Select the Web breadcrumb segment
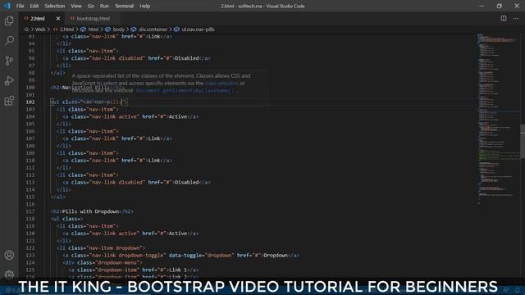 (x=40, y=29)
